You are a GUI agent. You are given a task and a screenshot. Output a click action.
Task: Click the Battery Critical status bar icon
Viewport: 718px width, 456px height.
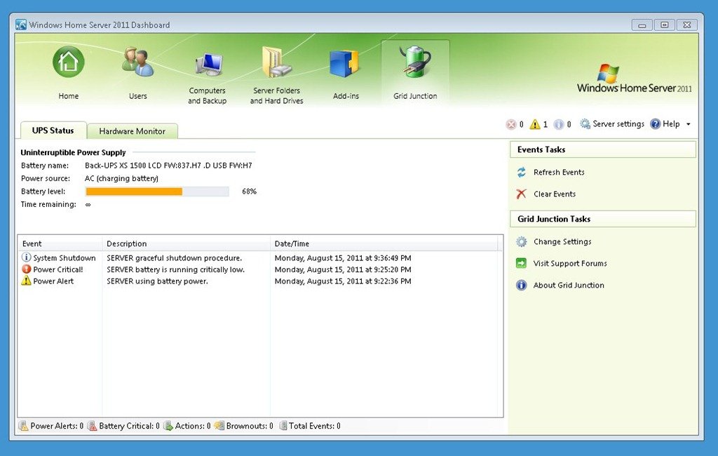point(92,426)
